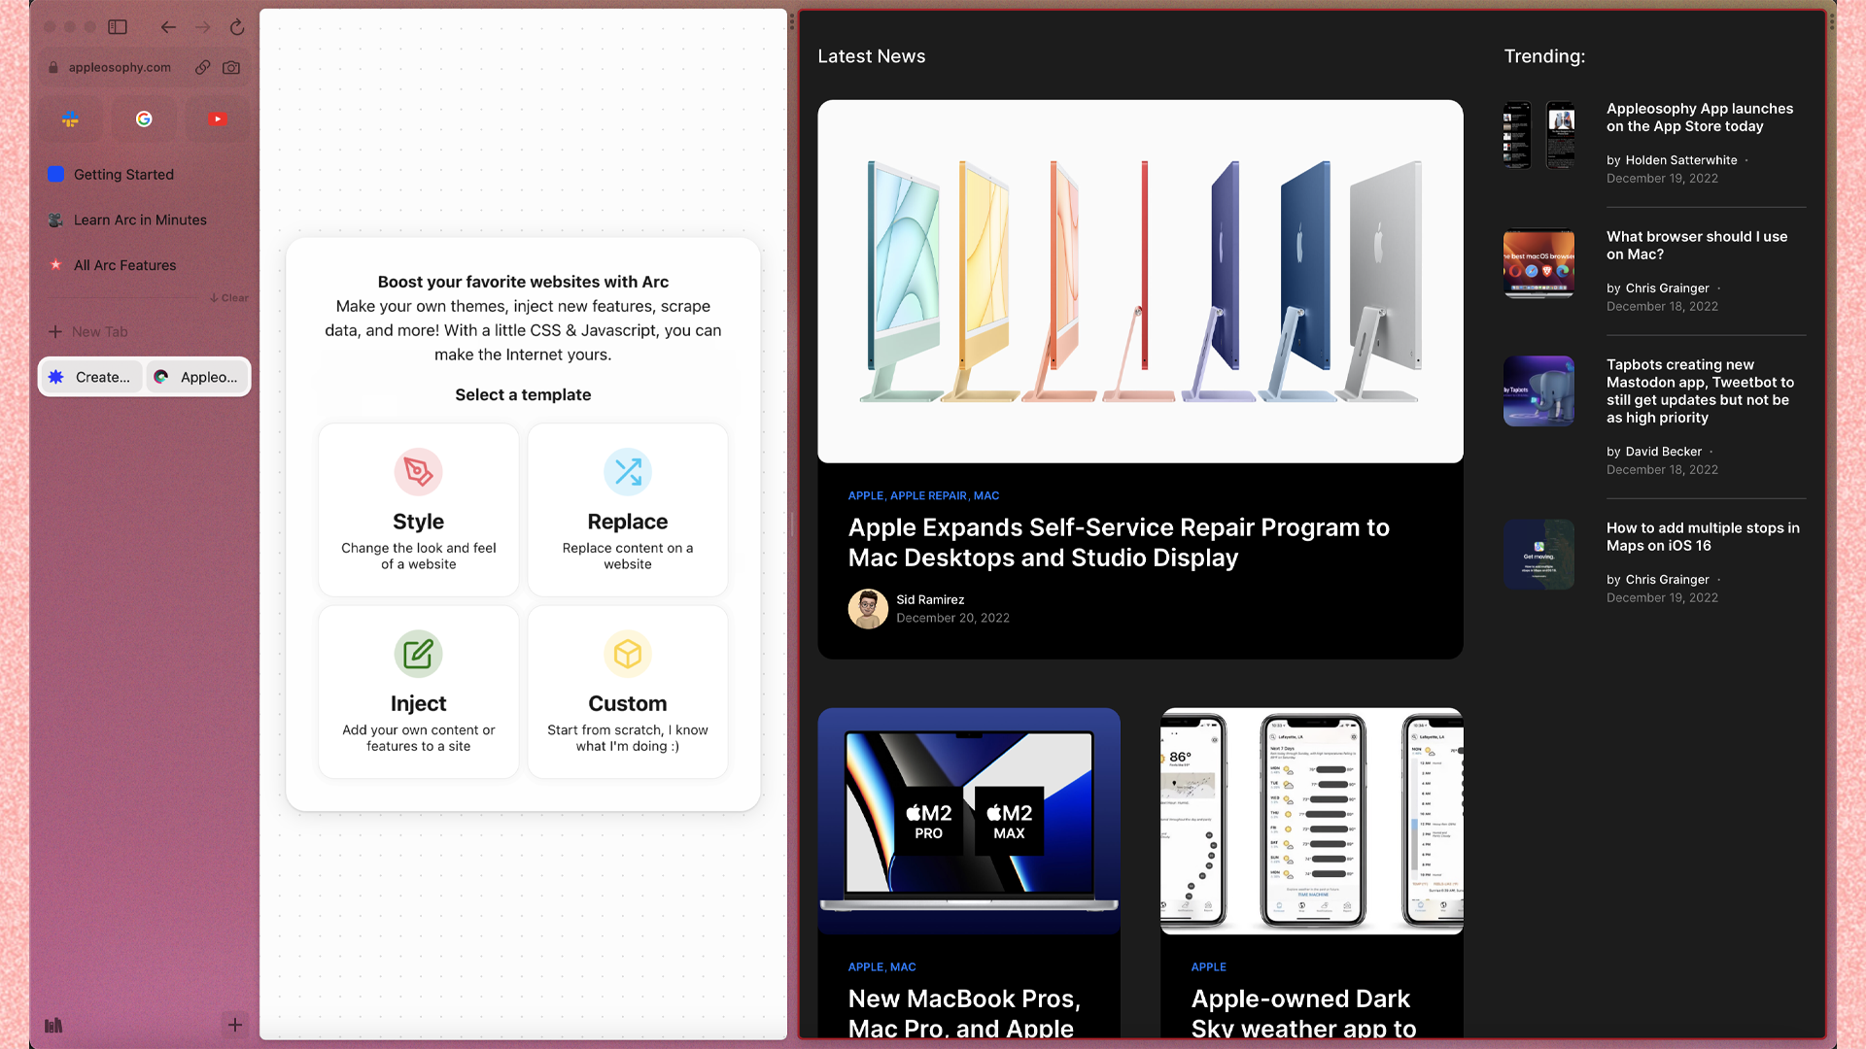Image resolution: width=1866 pixels, height=1049 pixels.
Task: Open the Slack favorite tile
Action: point(70,118)
